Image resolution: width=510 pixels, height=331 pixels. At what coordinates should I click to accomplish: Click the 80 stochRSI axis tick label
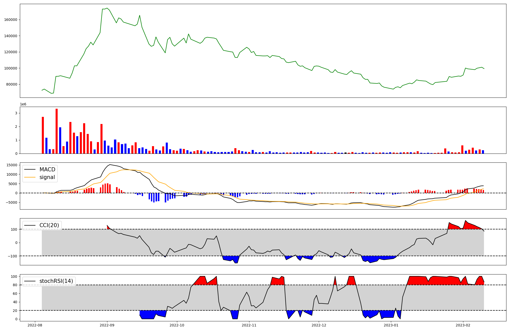click(15, 285)
